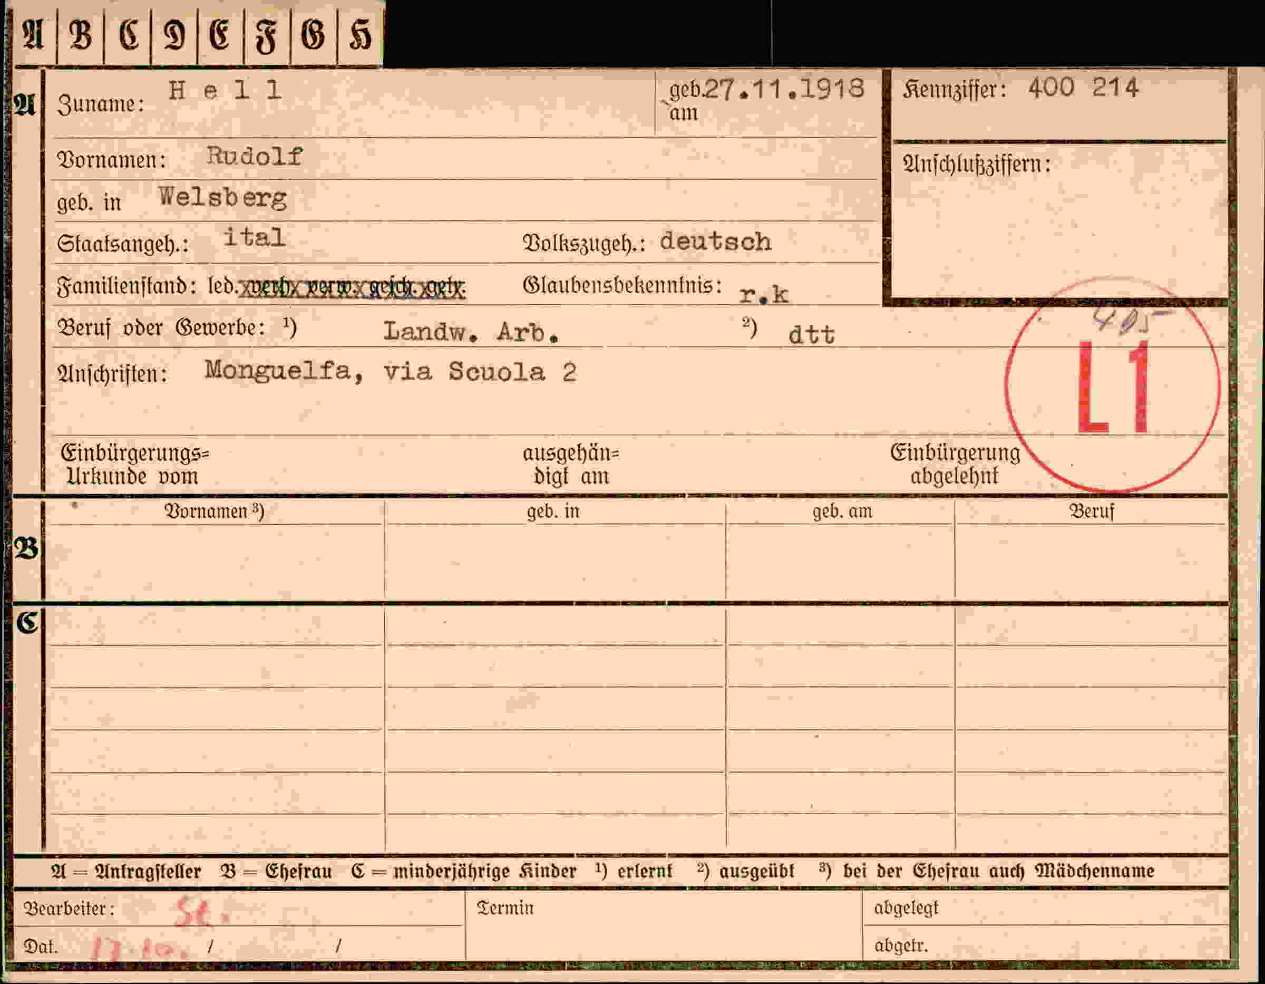The image size is (1265, 984).
Task: Click the red 'L1' circular stamp
Action: (x=1113, y=385)
